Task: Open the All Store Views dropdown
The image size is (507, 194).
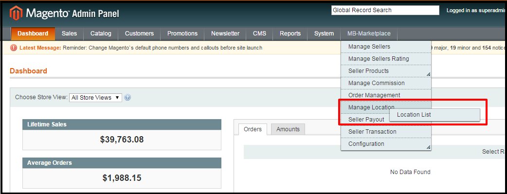Action: pos(95,98)
